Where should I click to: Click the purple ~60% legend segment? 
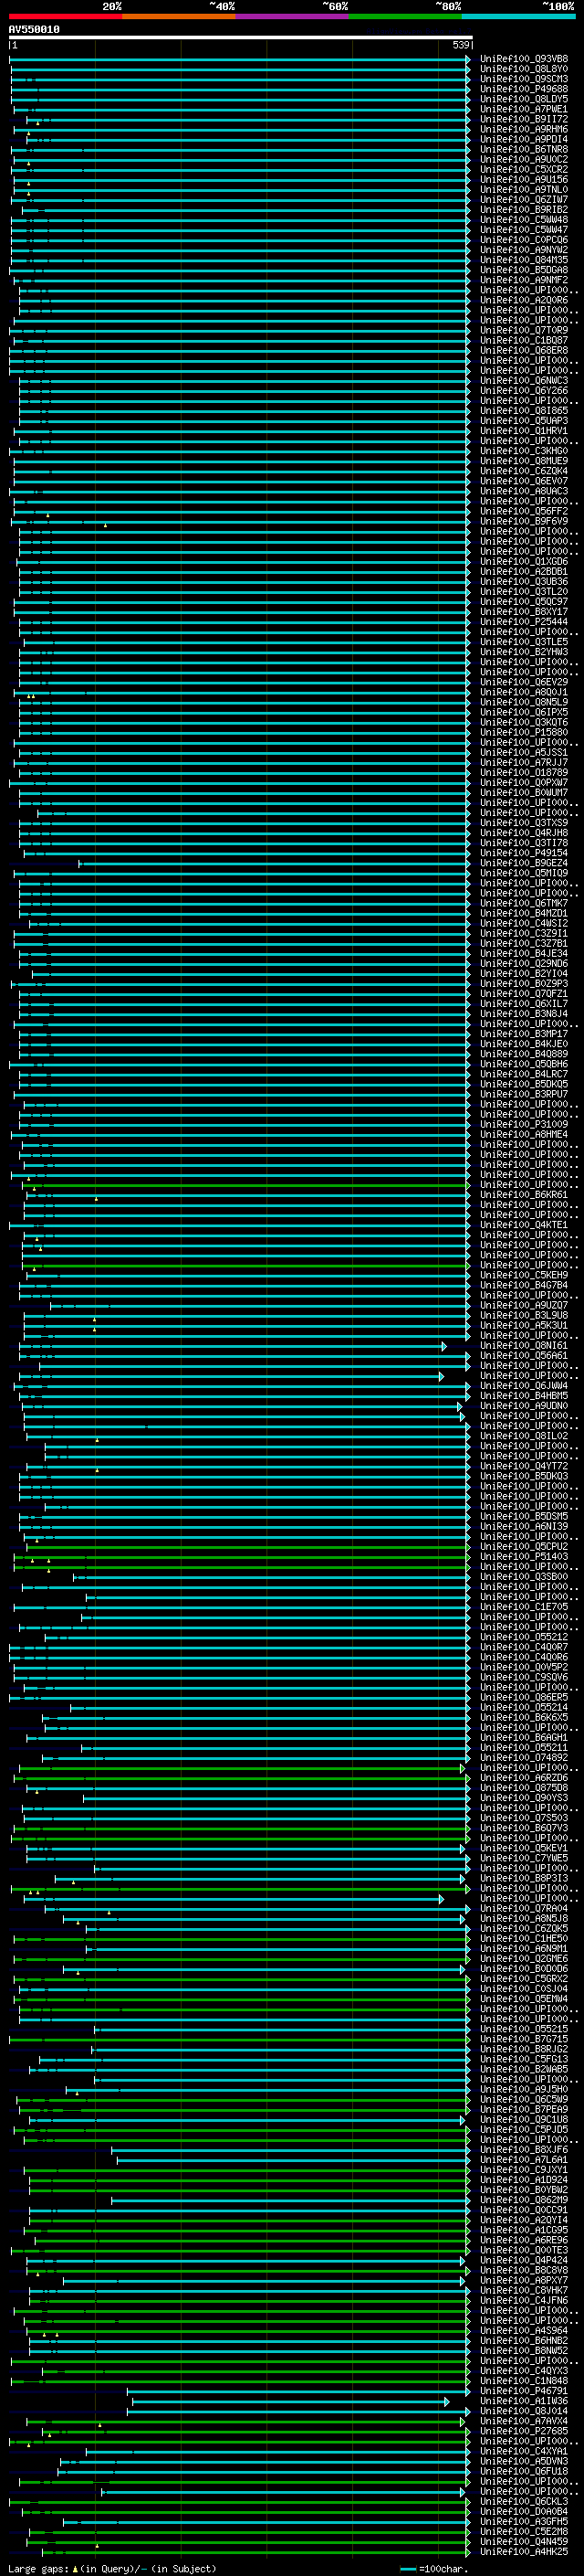click(293, 16)
